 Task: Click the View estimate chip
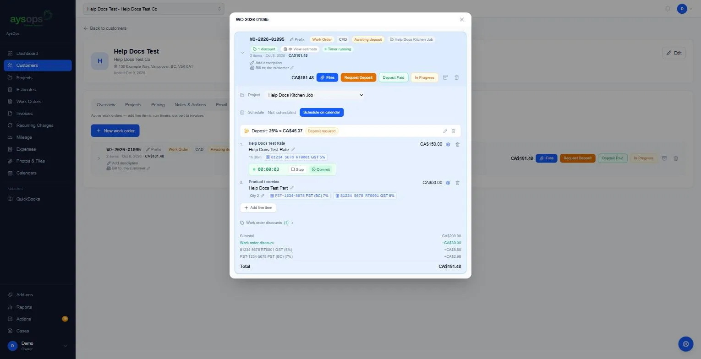click(300, 49)
